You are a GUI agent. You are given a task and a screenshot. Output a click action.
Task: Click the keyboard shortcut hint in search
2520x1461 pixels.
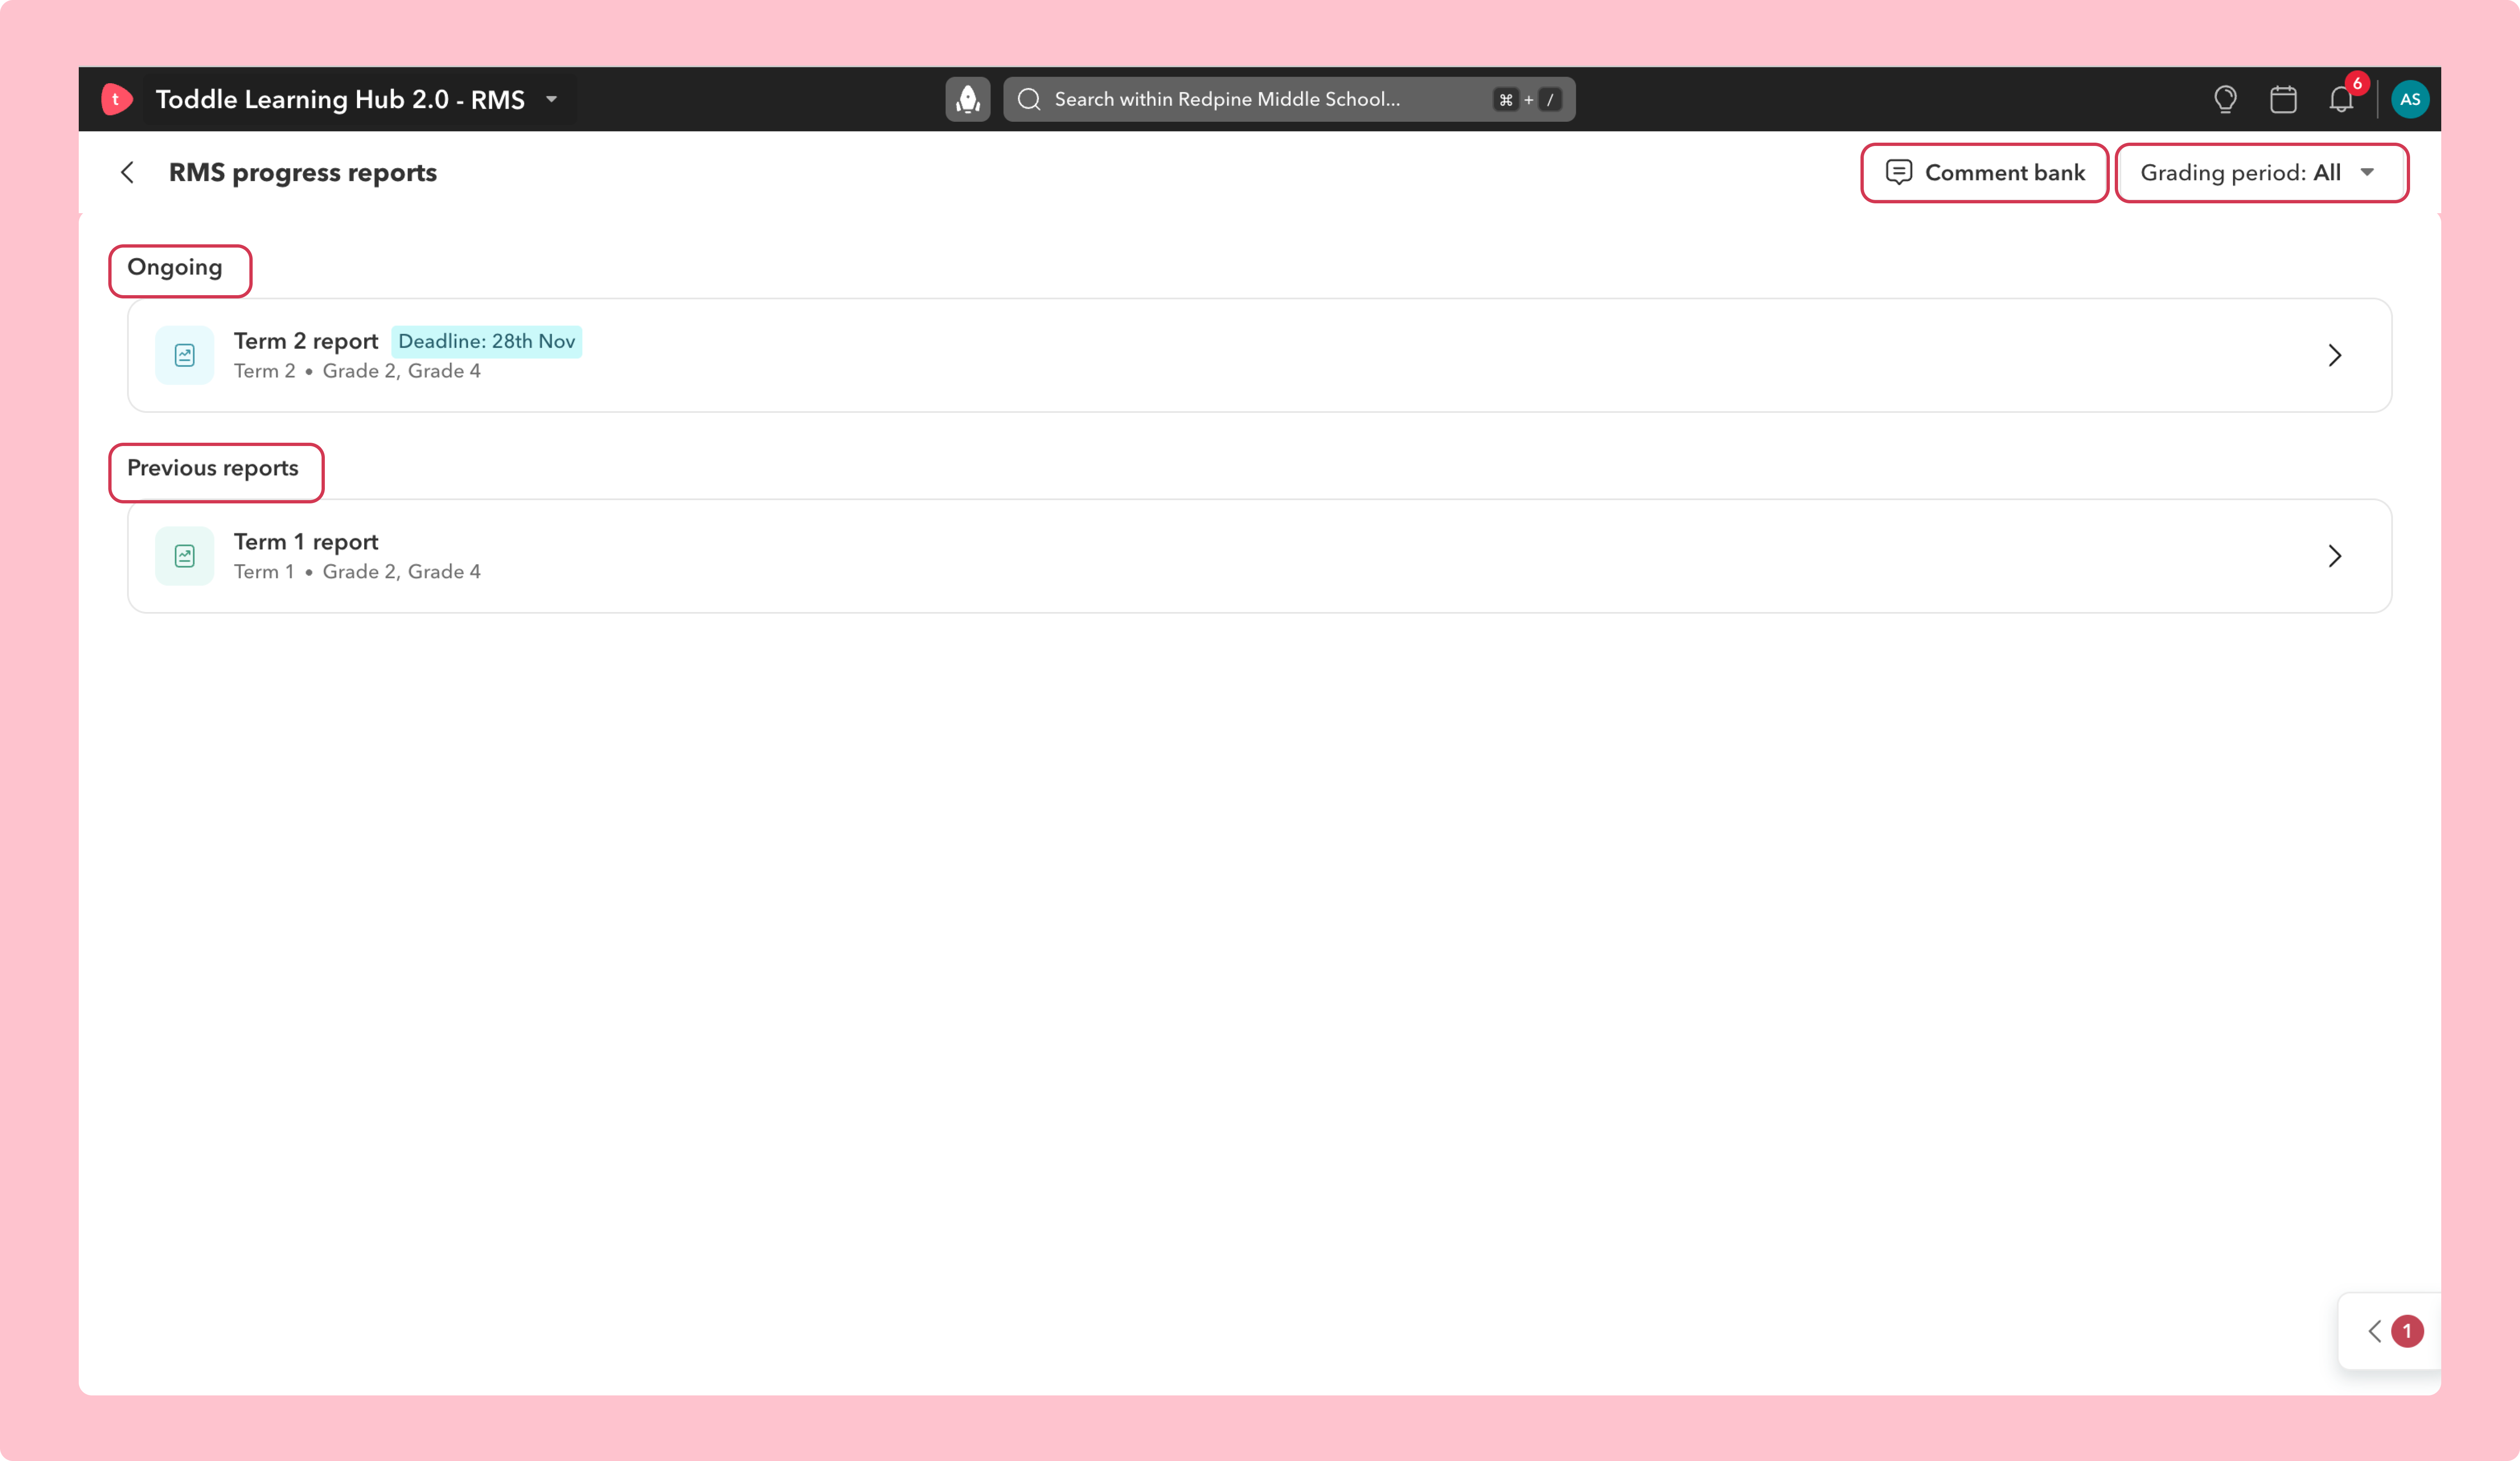pos(1527,99)
